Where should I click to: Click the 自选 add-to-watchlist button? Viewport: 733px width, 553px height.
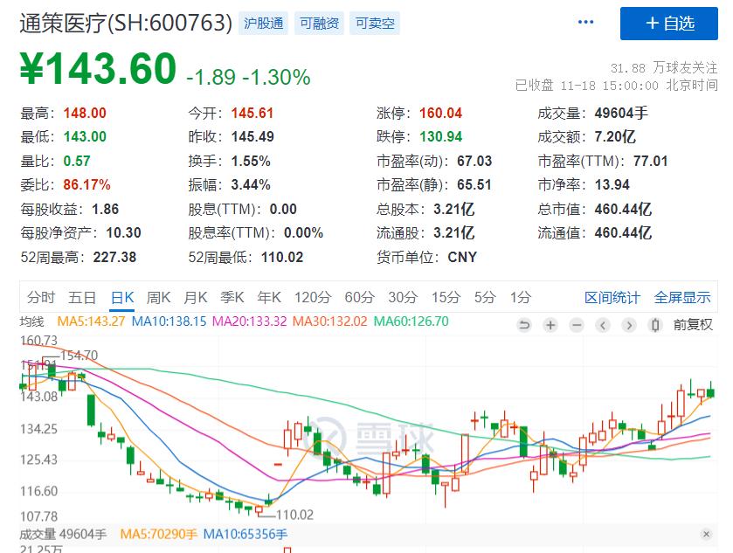(x=668, y=24)
